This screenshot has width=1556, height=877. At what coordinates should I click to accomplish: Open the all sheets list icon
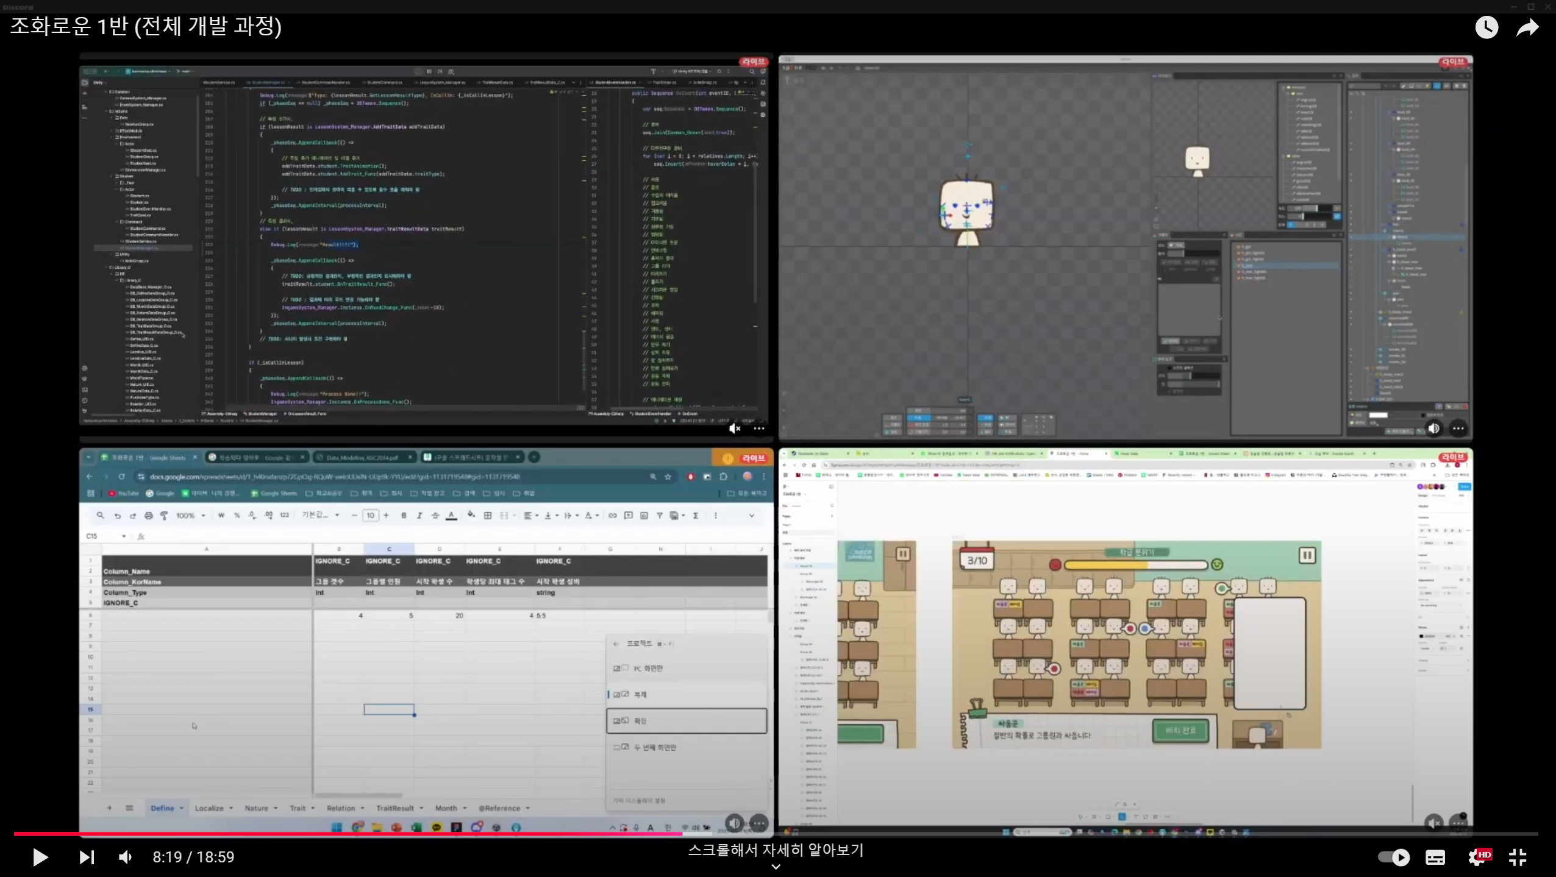click(x=129, y=808)
